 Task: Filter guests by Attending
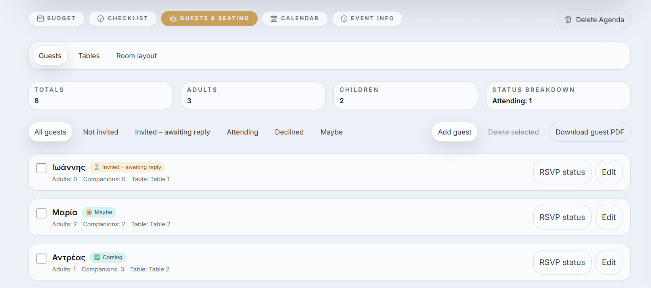click(242, 132)
